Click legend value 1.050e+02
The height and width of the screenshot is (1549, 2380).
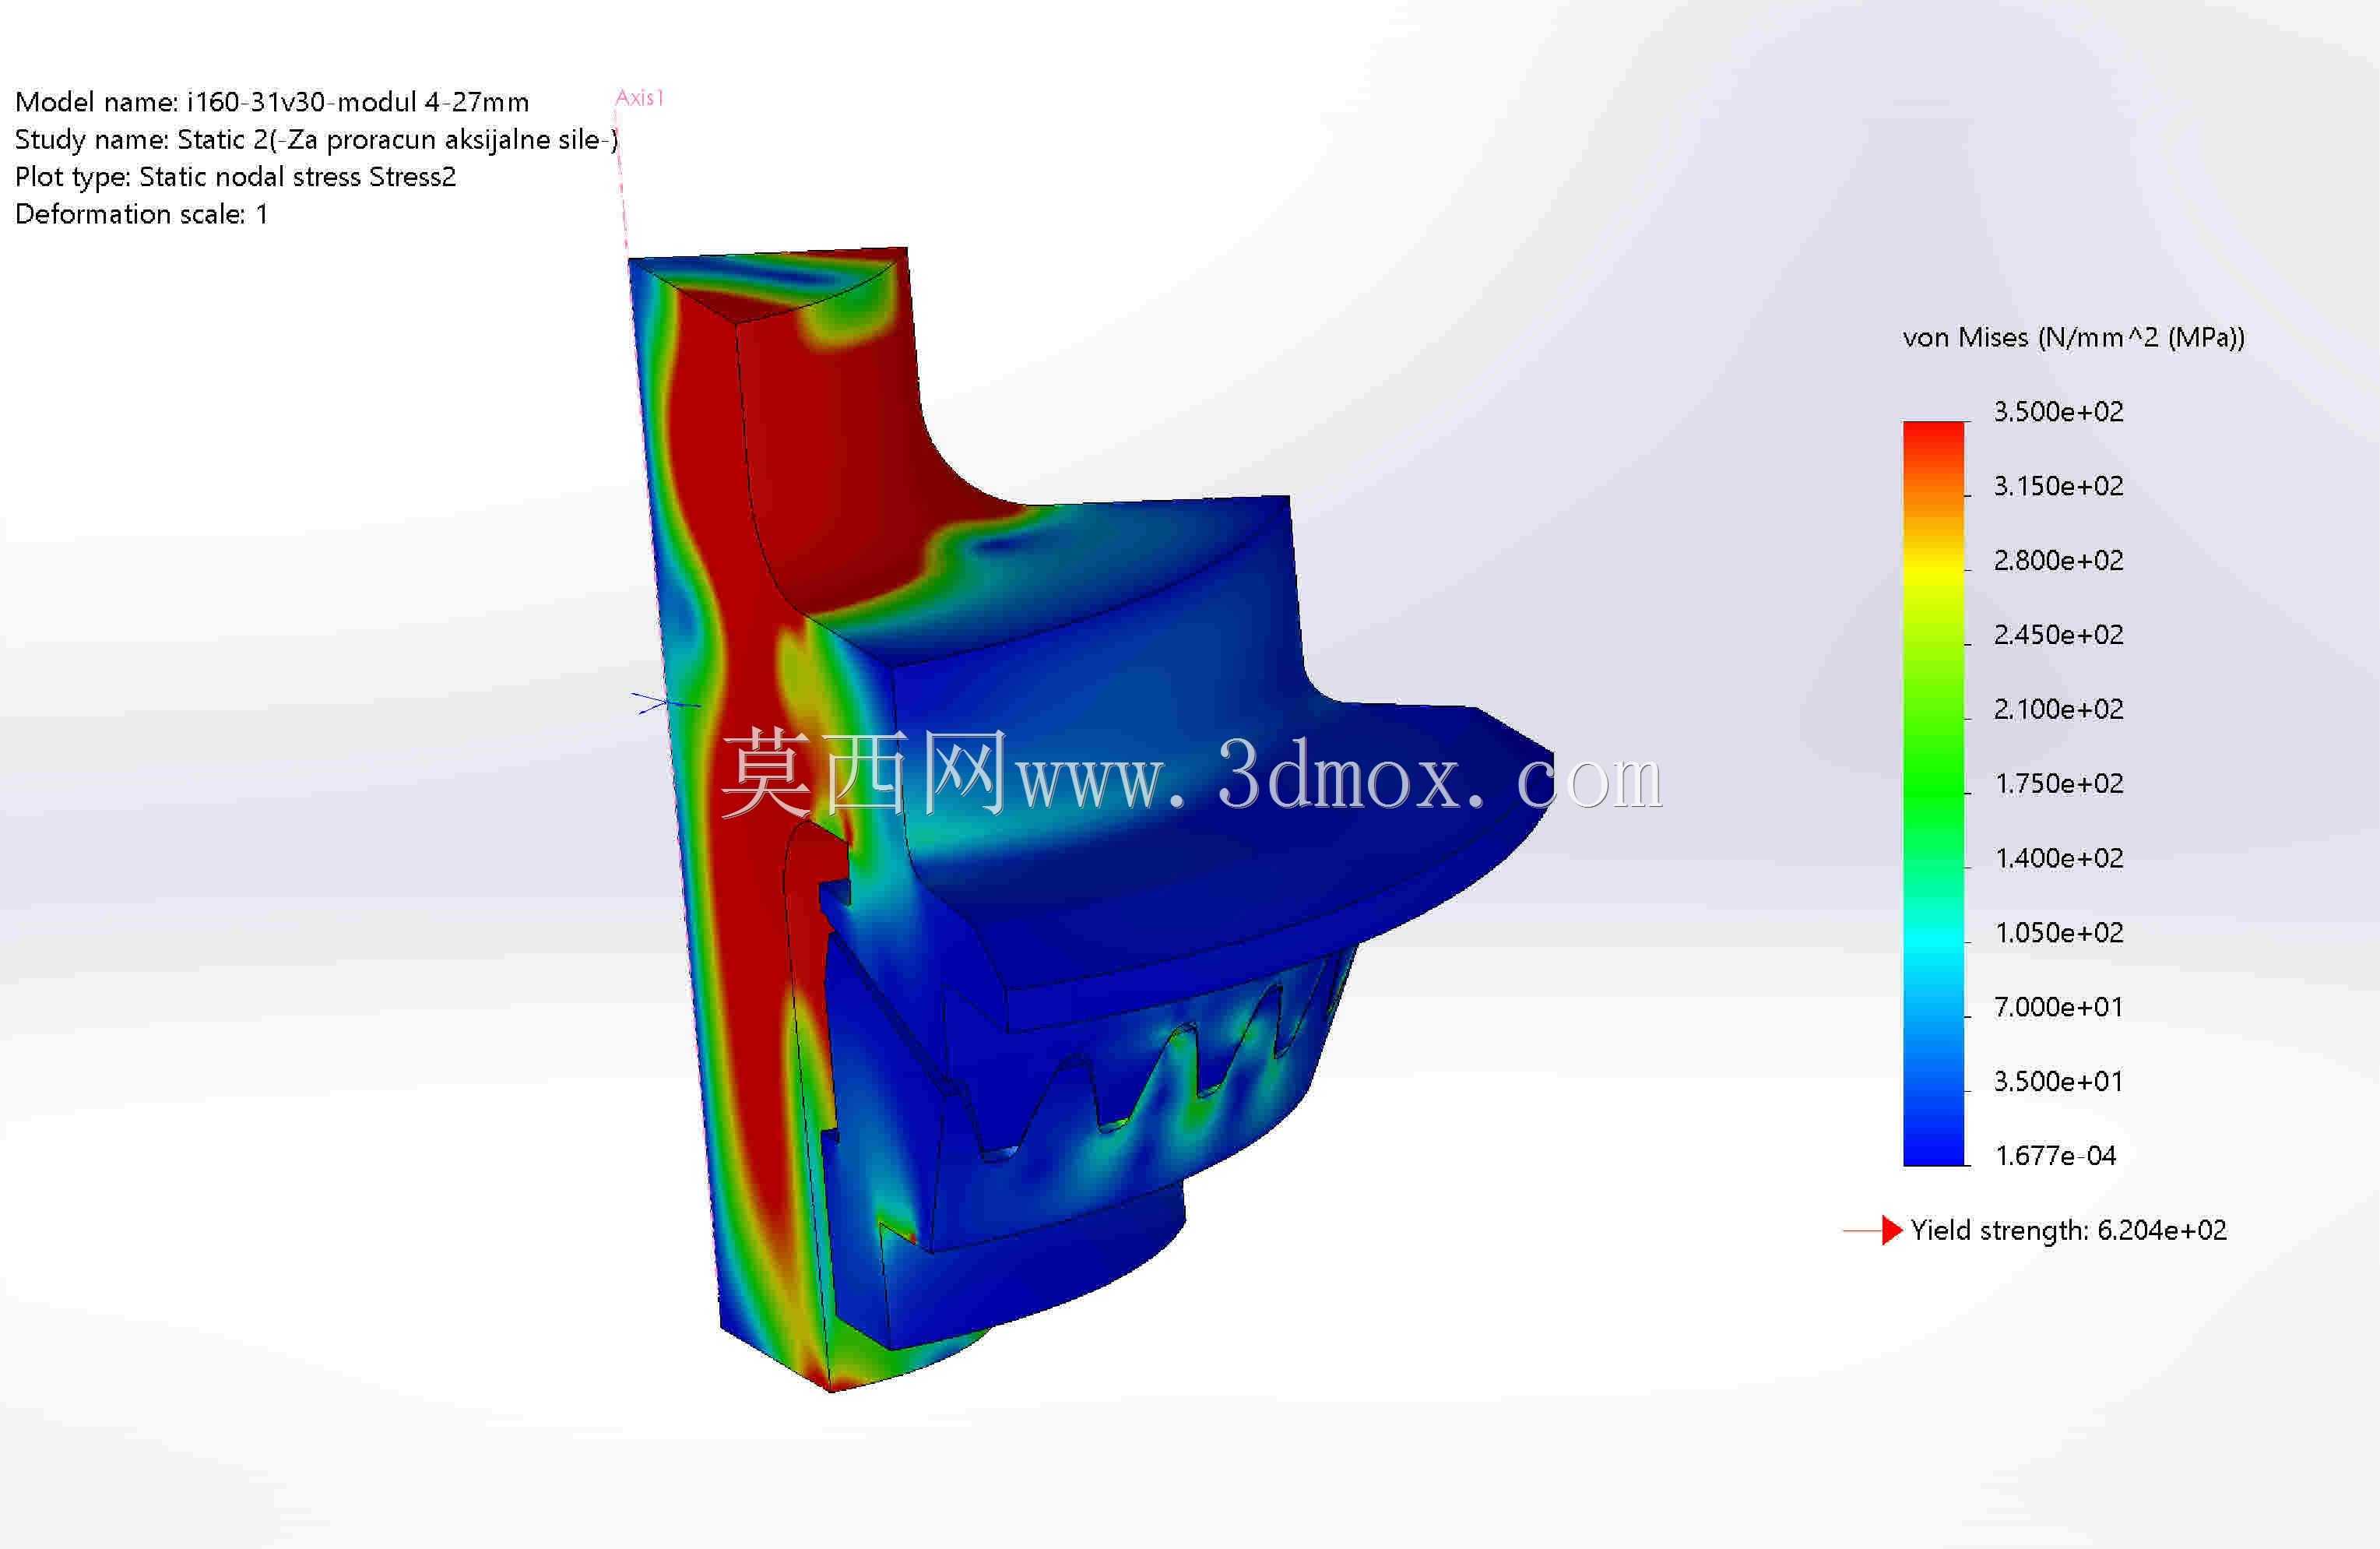click(x=2058, y=933)
